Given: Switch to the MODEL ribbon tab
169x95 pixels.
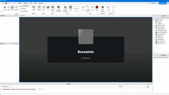Looking at the screenshot, I should (x=20, y=3).
